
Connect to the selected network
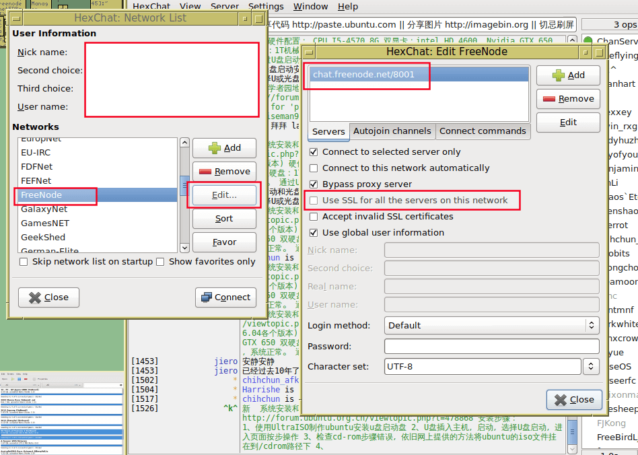click(x=226, y=297)
